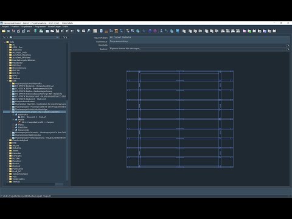Open the Hilfe menu
Screen dimensions: 292x219
66,27
